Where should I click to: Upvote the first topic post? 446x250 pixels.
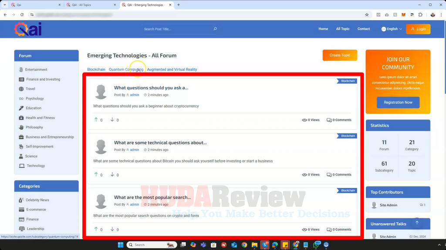(96, 120)
